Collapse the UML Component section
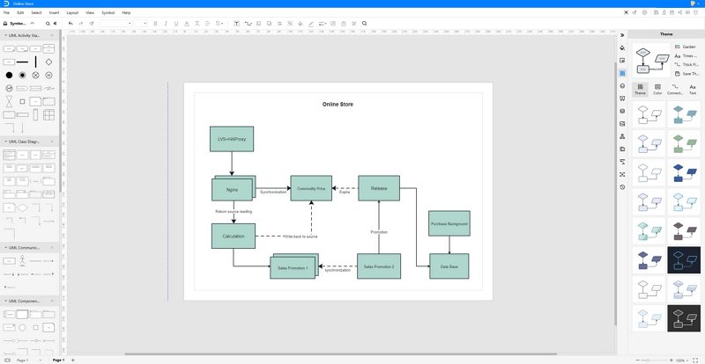 pyautogui.click(x=6, y=301)
